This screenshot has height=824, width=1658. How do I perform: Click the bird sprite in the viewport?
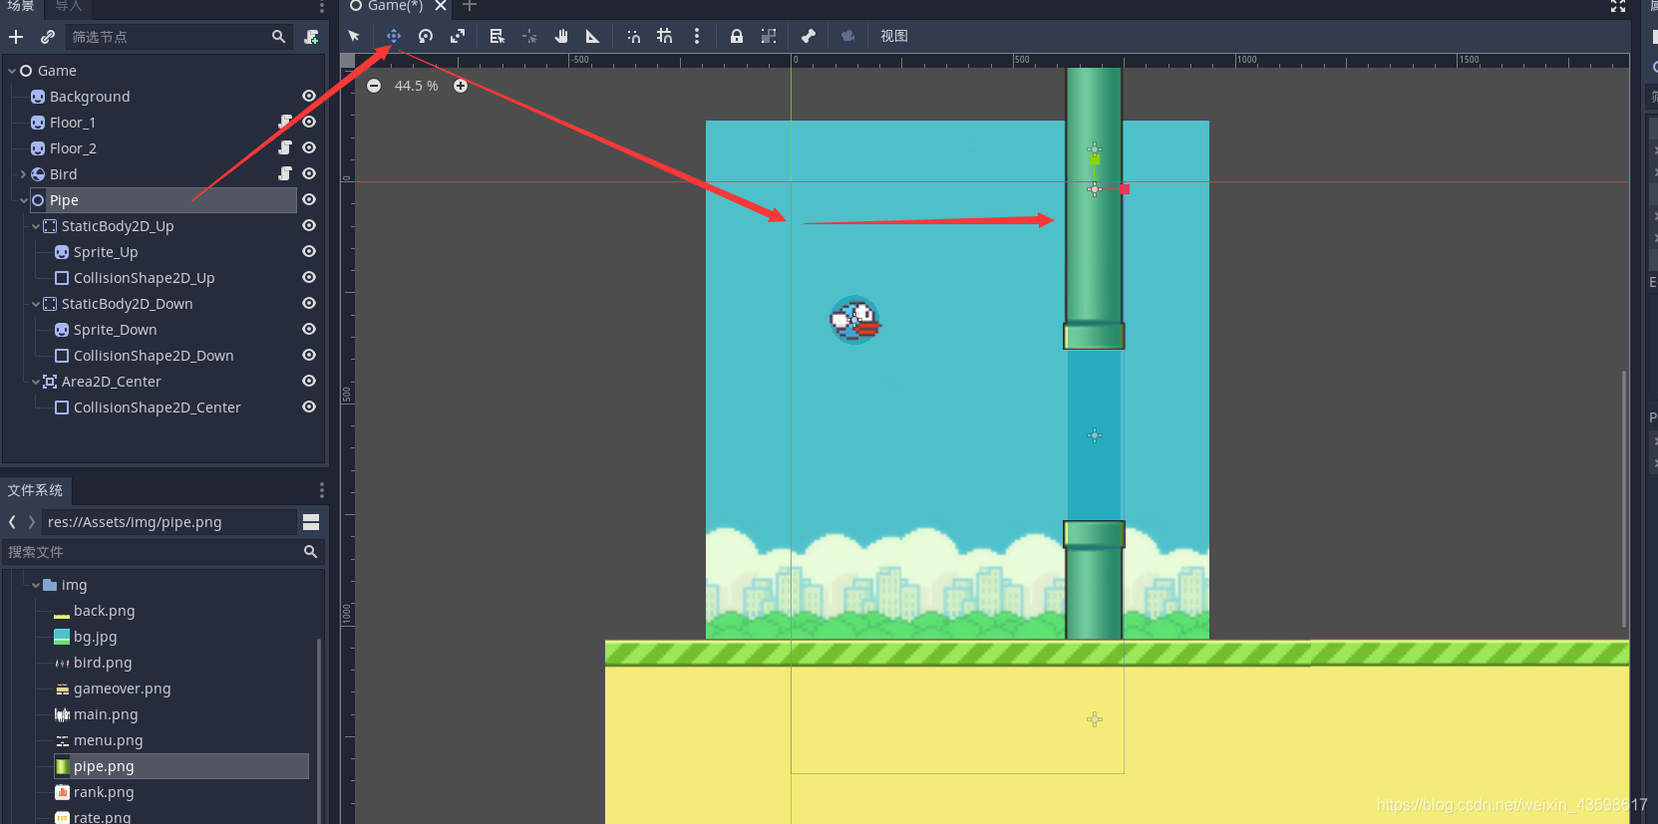point(855,320)
